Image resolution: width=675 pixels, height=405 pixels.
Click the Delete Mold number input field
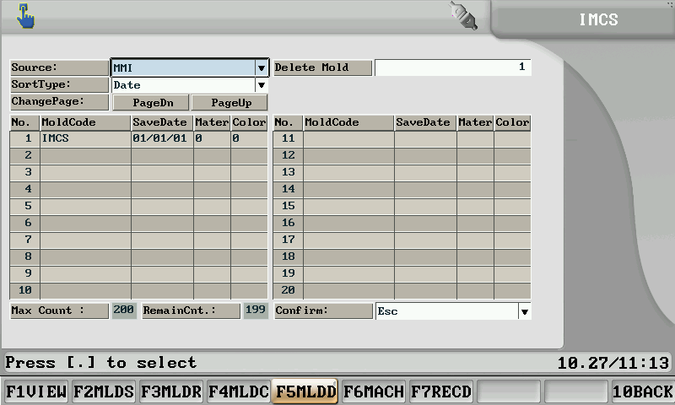coord(452,67)
